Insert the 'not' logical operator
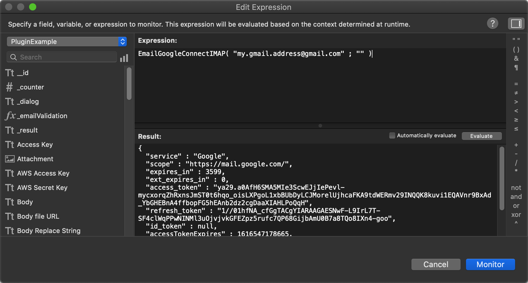 click(x=516, y=188)
